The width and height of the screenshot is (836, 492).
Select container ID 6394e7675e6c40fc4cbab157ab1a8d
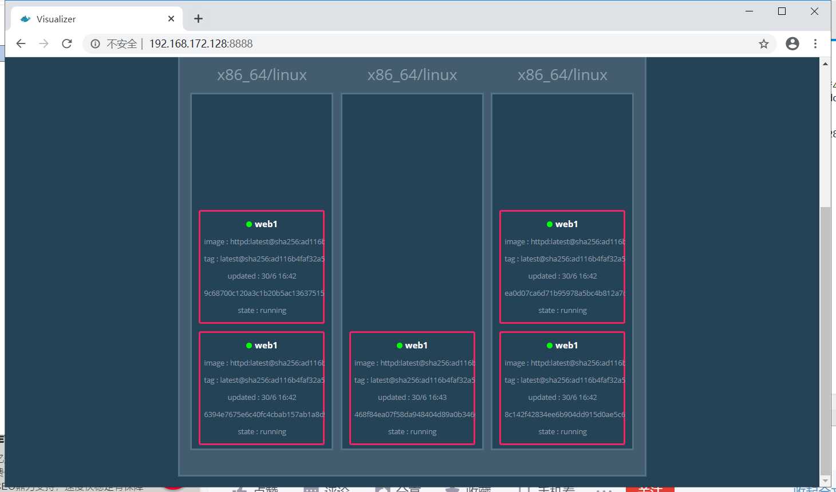[264, 414]
